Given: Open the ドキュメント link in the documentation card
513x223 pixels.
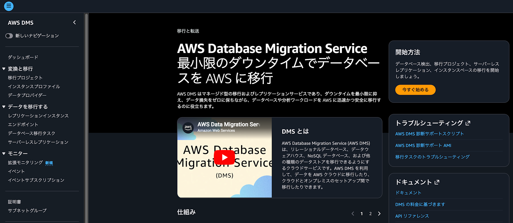Looking at the screenshot, I should click(408, 193).
